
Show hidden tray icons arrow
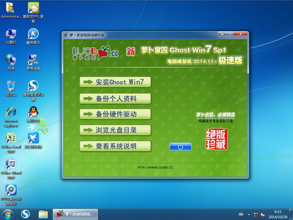pos(249,214)
